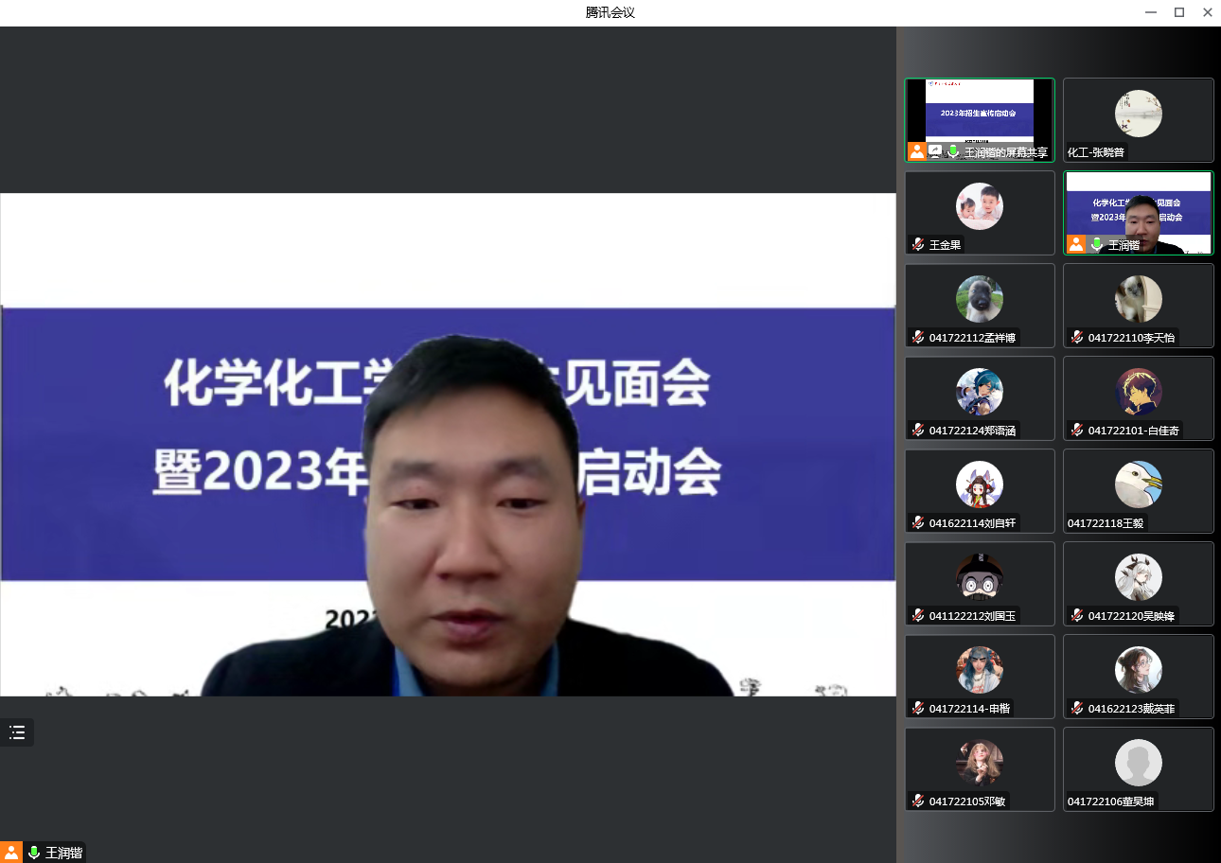Click green microphone icon in bottom-left name bar
The image size is (1221, 863).
pyautogui.click(x=34, y=853)
